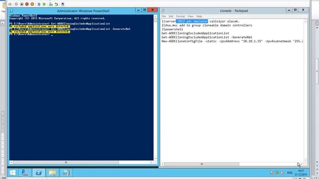
Task: Click the PowerShell copyright line
Action: [57, 18]
